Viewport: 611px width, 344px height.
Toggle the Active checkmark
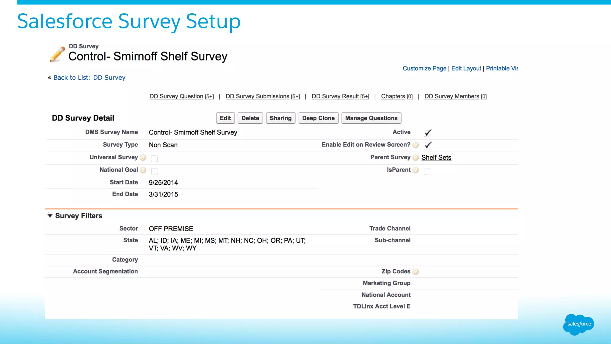[x=428, y=132]
